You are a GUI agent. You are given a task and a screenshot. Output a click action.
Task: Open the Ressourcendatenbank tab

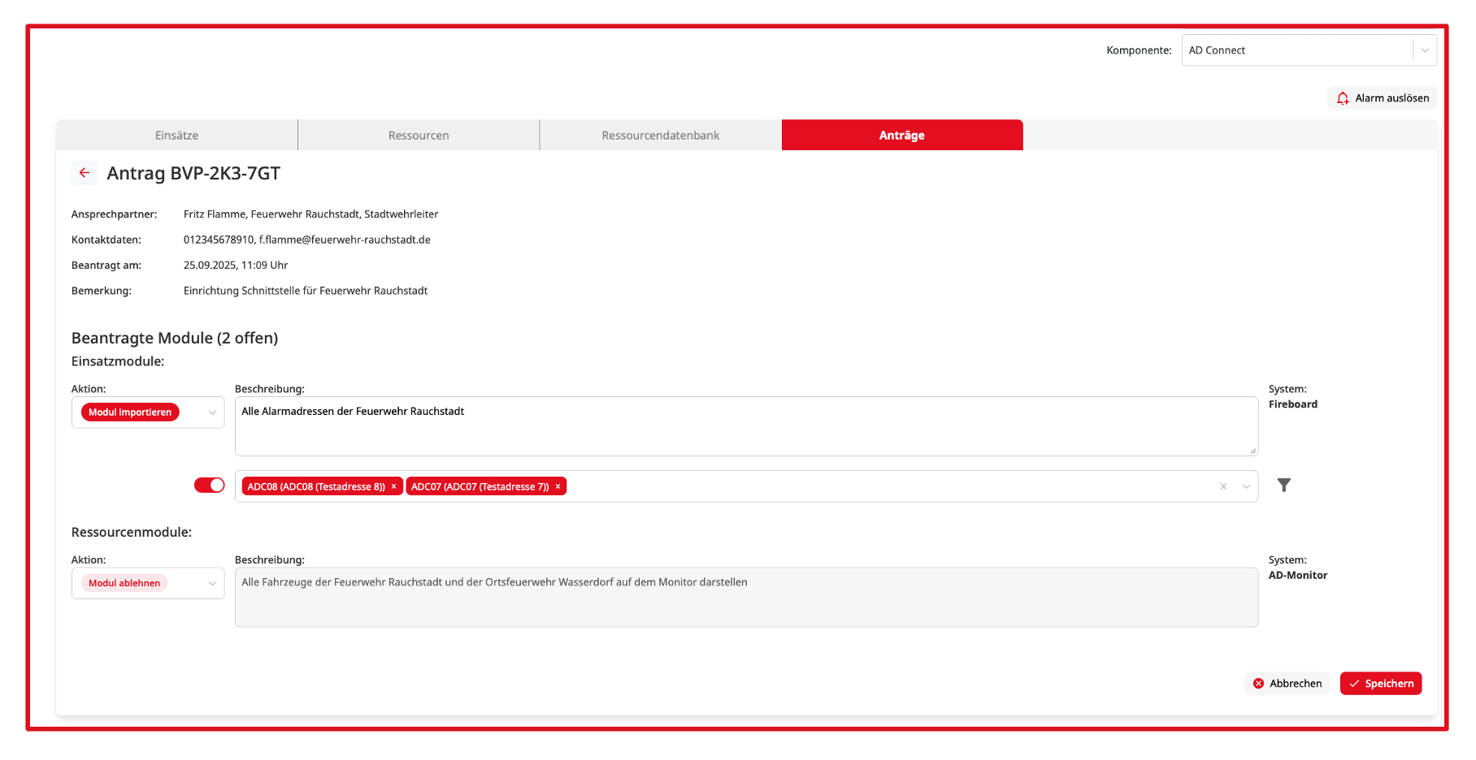[660, 136]
